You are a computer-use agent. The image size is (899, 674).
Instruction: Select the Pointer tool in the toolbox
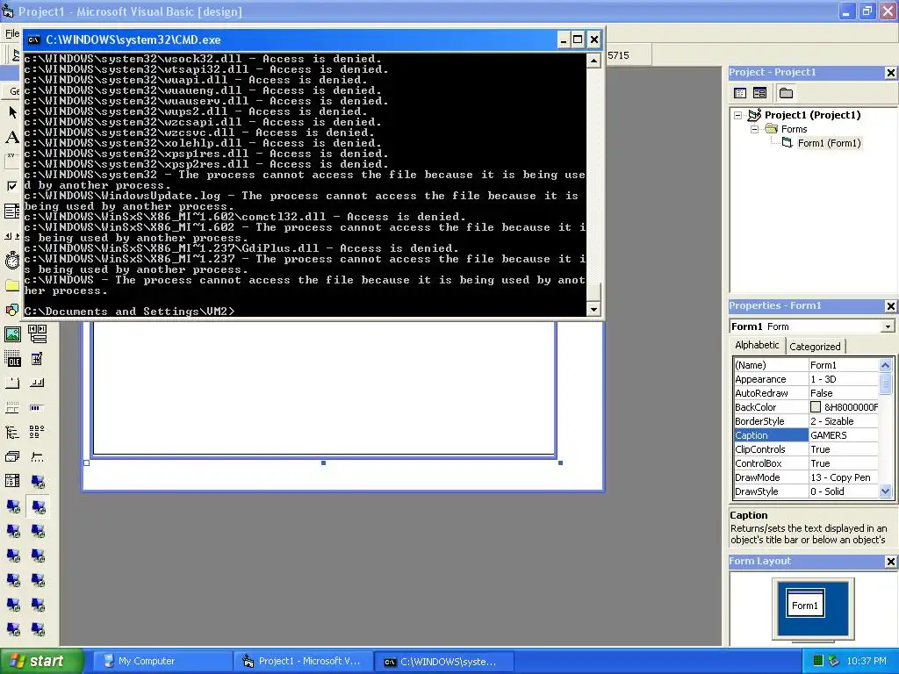[x=12, y=112]
